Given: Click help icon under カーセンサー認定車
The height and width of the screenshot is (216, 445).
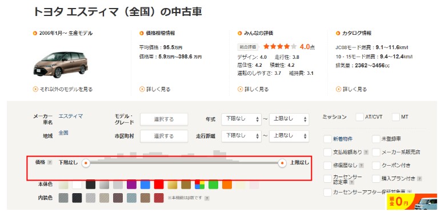Looking at the screenshot, I should [x=352, y=182].
